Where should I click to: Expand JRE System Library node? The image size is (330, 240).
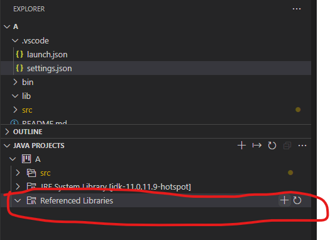(x=18, y=186)
